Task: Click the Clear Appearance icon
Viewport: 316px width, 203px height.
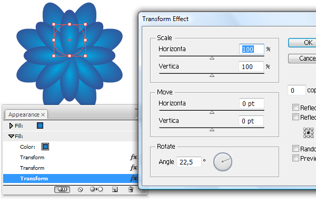Action: point(80,189)
